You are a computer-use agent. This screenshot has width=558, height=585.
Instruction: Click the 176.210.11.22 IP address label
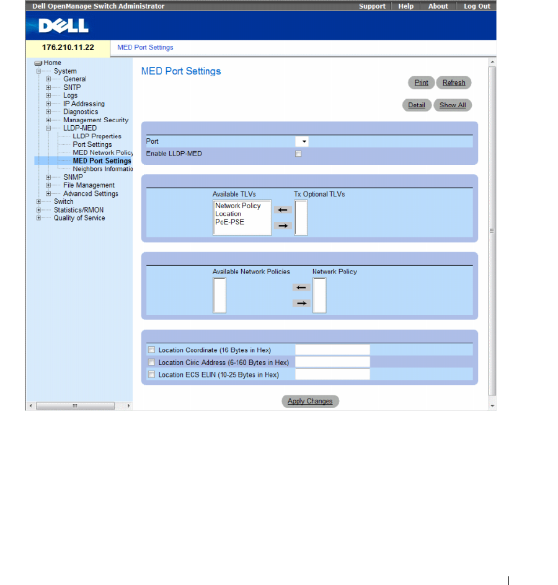(68, 48)
